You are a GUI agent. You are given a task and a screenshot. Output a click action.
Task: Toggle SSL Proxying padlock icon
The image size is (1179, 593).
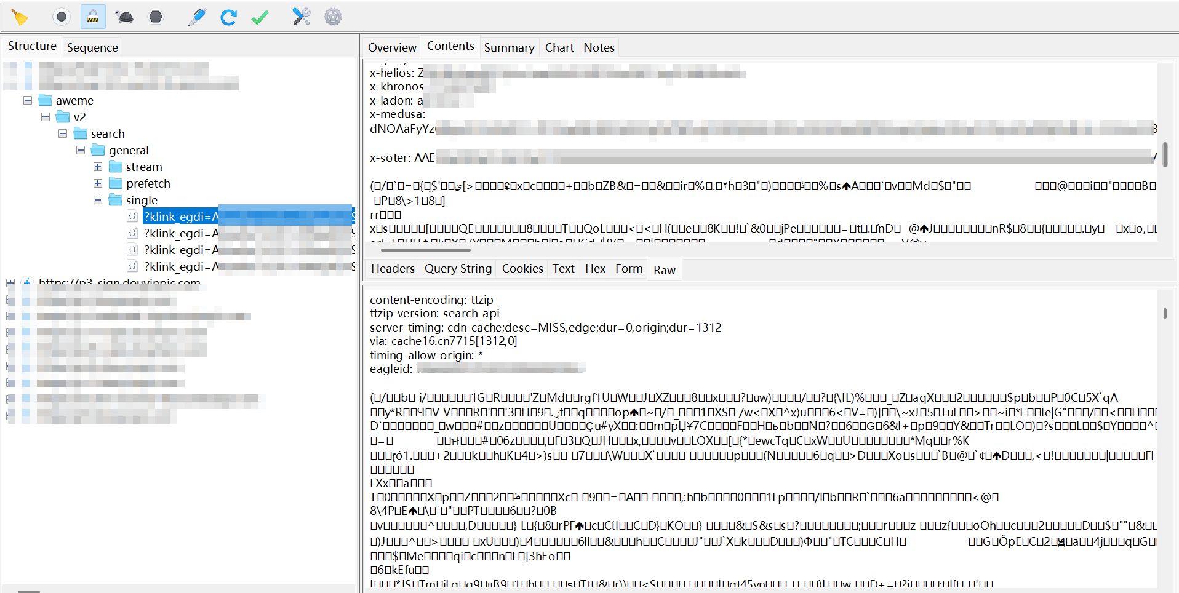[93, 17]
